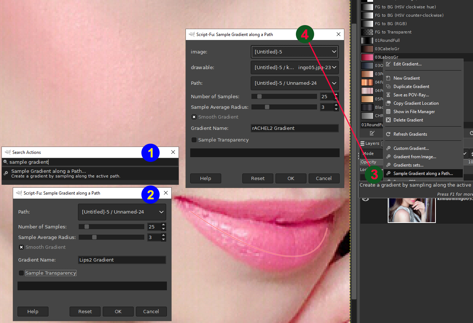Choose Sample Gradient along a Path menu entry
473x323 pixels.
423,174
